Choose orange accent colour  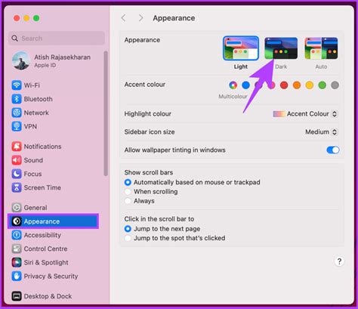coord(297,85)
